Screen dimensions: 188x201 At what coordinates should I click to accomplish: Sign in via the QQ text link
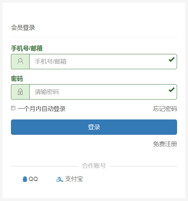pyautogui.click(x=33, y=179)
